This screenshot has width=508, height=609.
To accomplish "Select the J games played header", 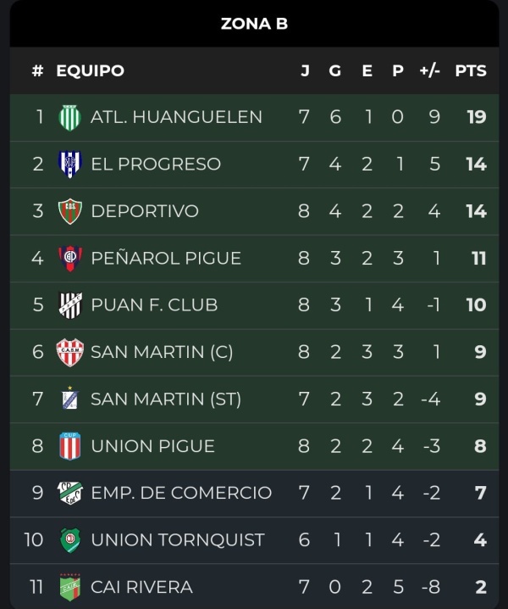I will click(305, 70).
